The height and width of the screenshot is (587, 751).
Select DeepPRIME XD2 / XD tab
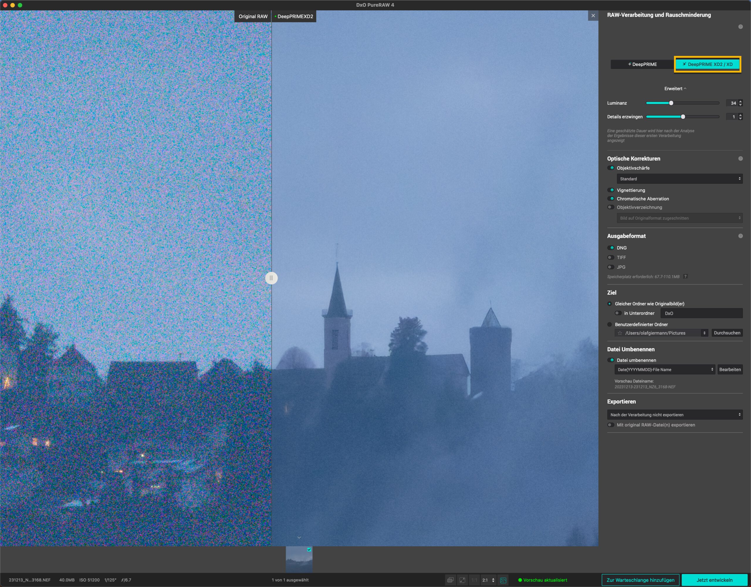(707, 64)
